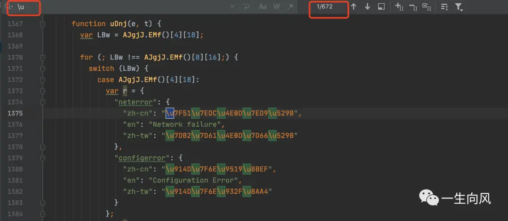508x221 pixels.
Task: Toggle Regex (.*) search mode
Action: [x=291, y=7]
